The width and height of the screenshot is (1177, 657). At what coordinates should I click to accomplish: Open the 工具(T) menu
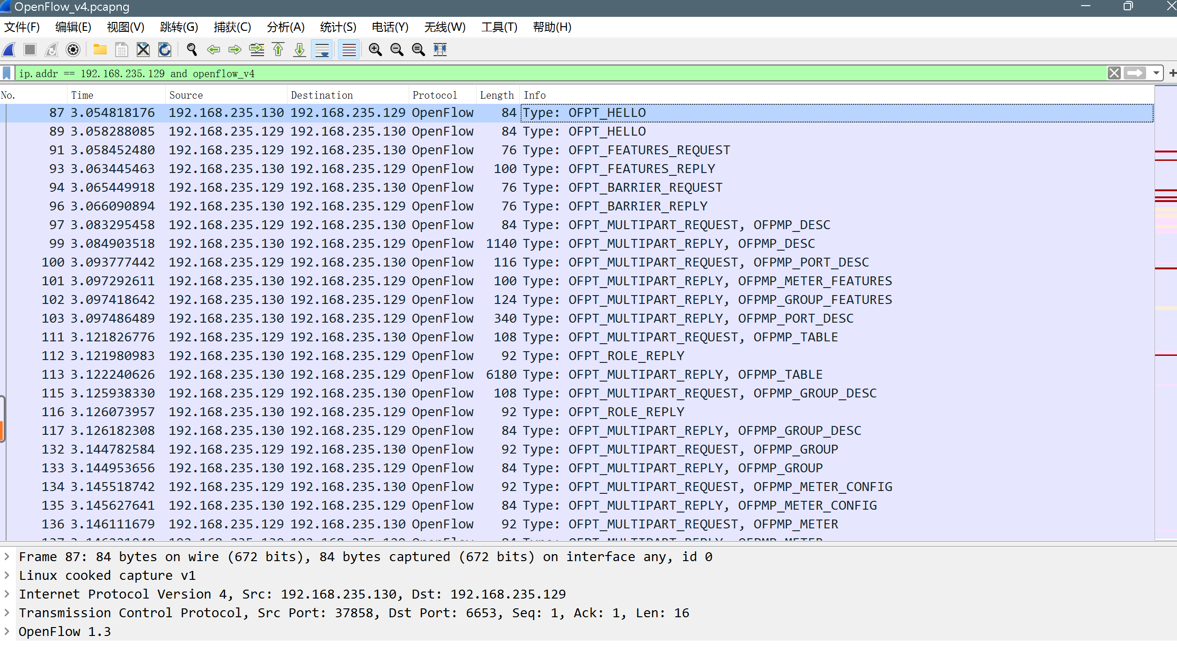click(499, 27)
